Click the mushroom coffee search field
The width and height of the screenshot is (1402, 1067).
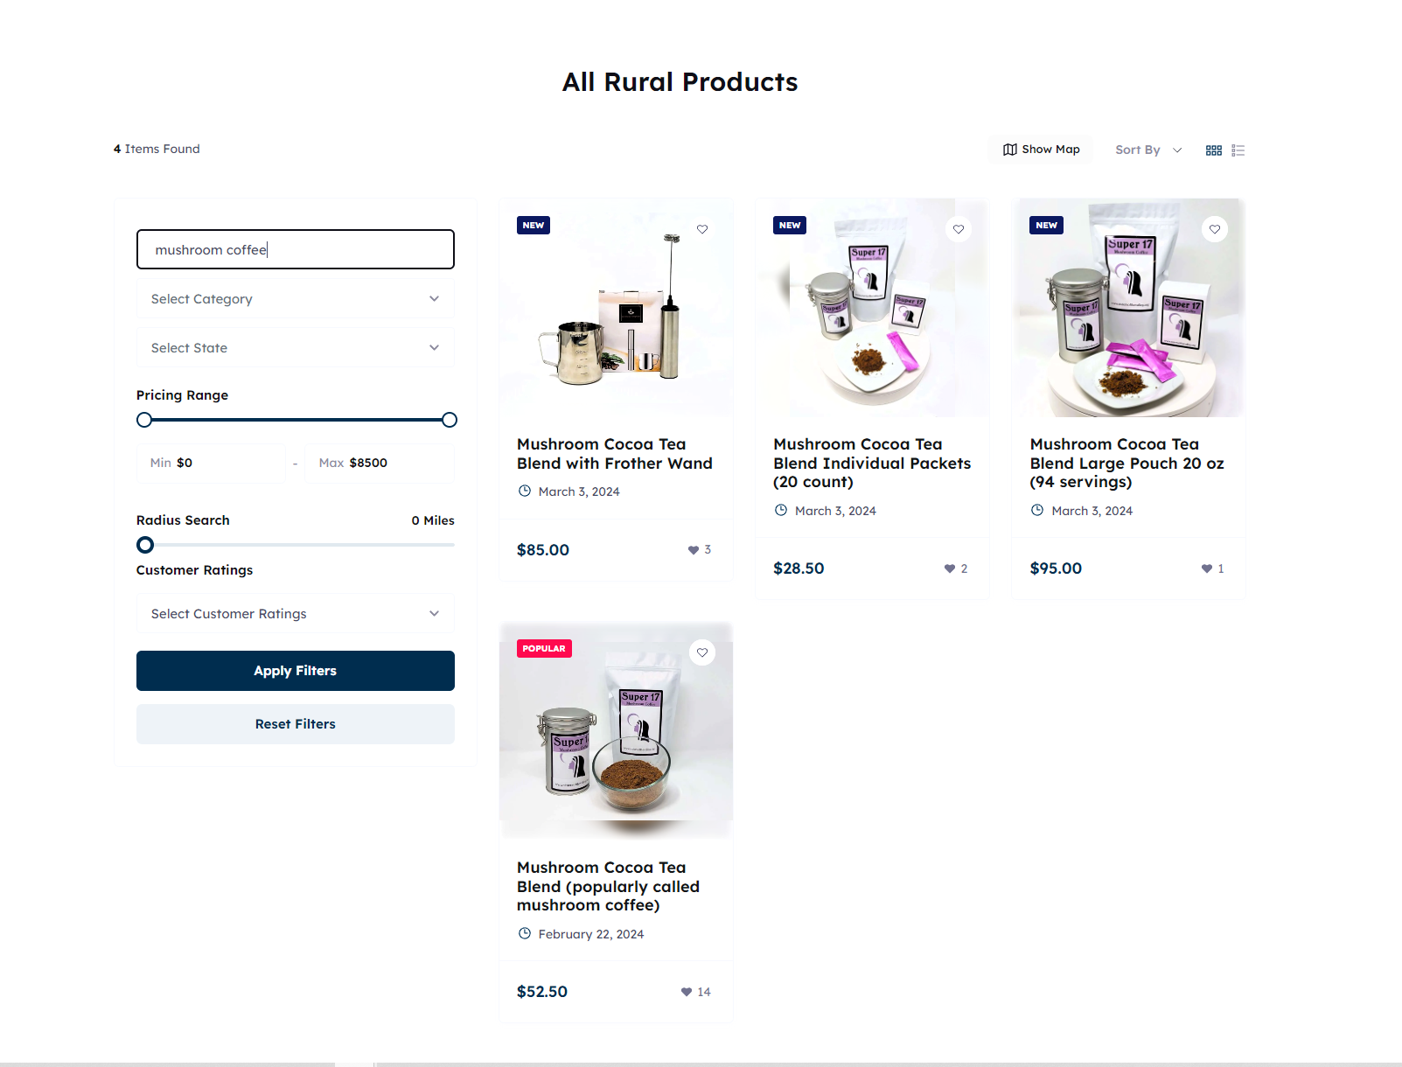pos(295,249)
